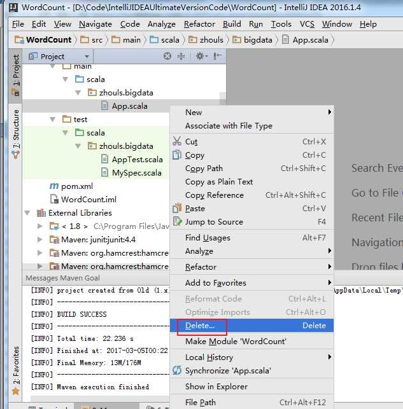Open the Navigate menu

coord(95,24)
